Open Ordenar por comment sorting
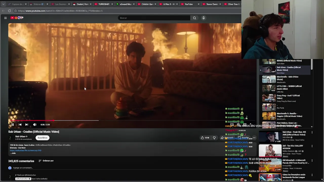The image size is (324, 182). click(46, 161)
